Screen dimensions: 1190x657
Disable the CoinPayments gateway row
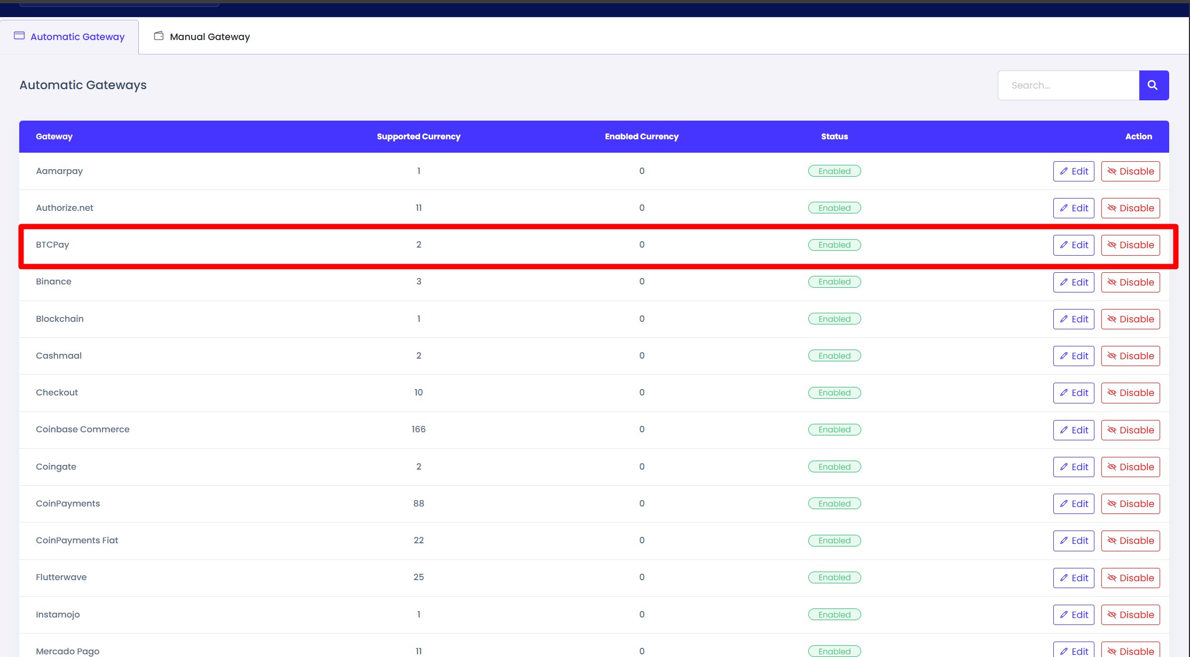point(1131,504)
